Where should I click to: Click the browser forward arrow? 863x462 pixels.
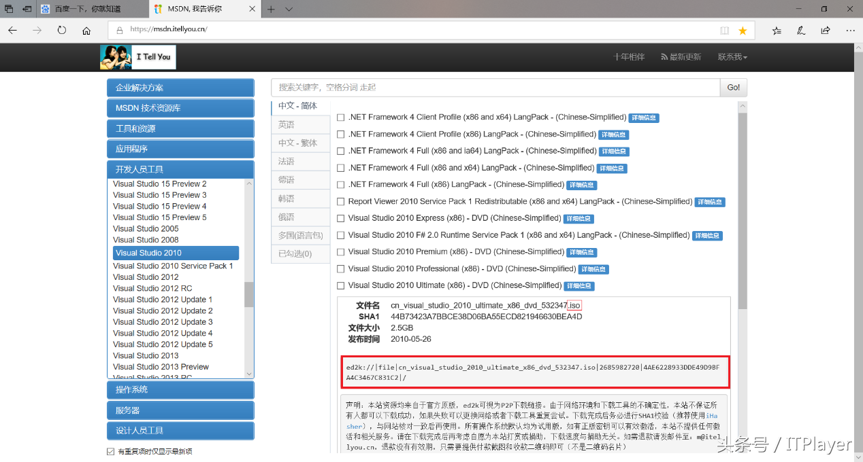pyautogui.click(x=37, y=31)
